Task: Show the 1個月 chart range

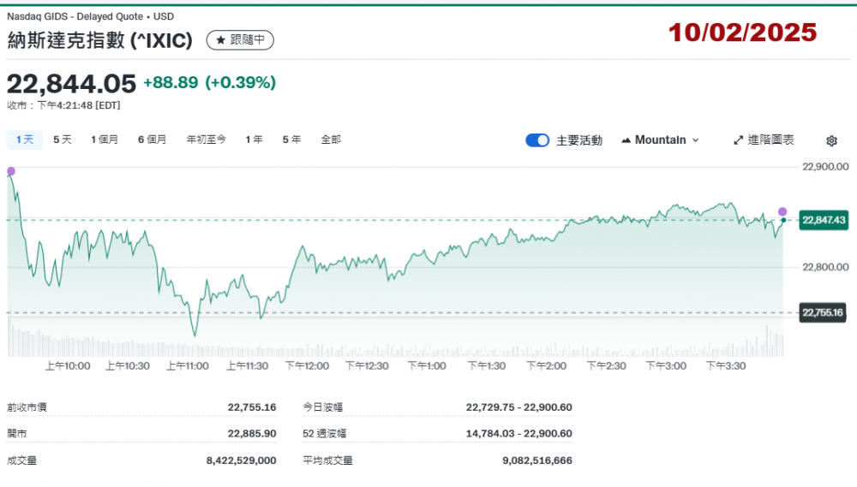Action: click(105, 140)
